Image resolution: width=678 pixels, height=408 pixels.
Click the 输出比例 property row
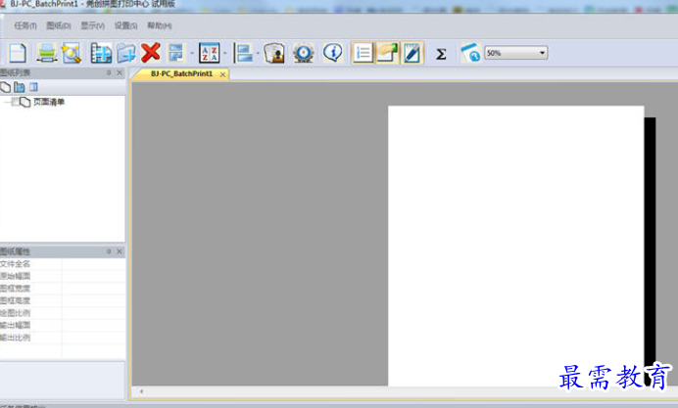tap(63, 338)
